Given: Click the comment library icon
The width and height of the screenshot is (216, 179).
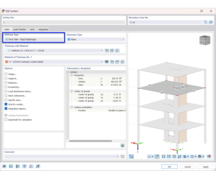Looking at the screenshot, I should 122,157.
